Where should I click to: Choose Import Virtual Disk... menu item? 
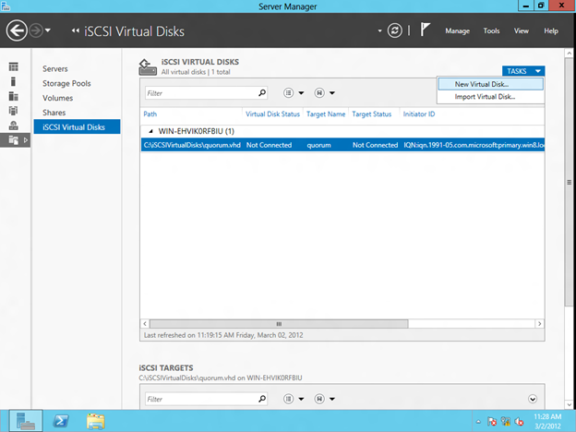[486, 96]
